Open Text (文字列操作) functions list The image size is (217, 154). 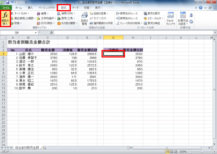tap(46, 18)
